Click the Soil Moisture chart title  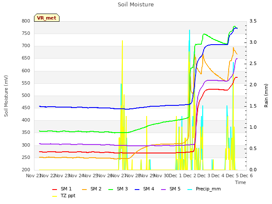click(136, 5)
